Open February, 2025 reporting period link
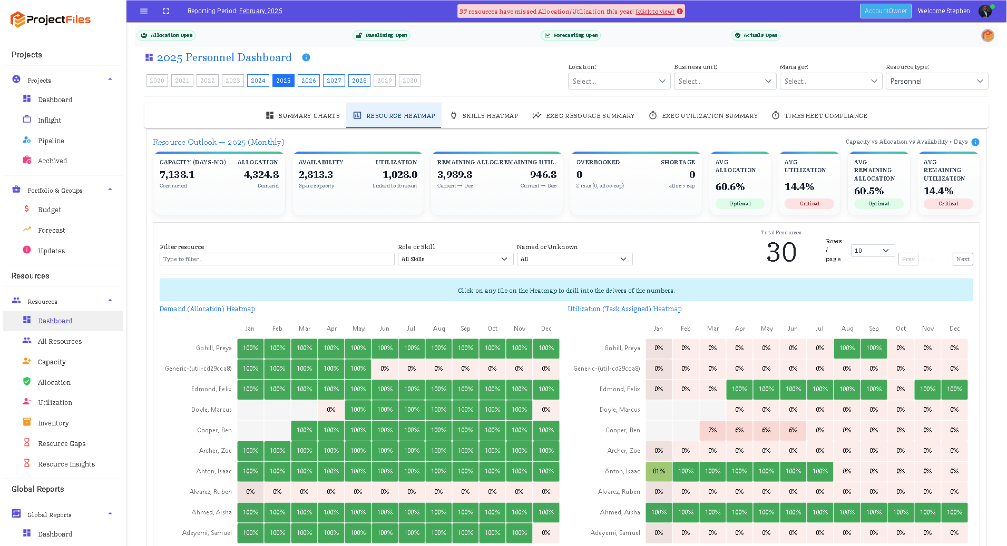1007x546 pixels. click(260, 11)
